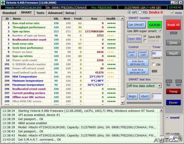This screenshot has height=144, width=184.
Task: Select the Raw read error rate row
Action: pyautogui.click(x=61, y=23)
